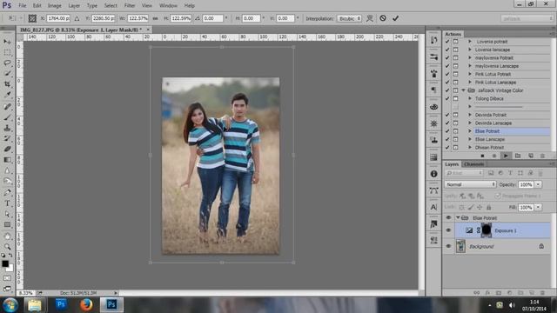Open the Info panel icon
The image size is (557, 313).
[x=433, y=174]
